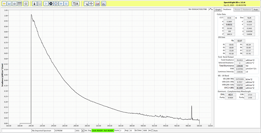Click the UVA value 8.7017

(240, 82)
